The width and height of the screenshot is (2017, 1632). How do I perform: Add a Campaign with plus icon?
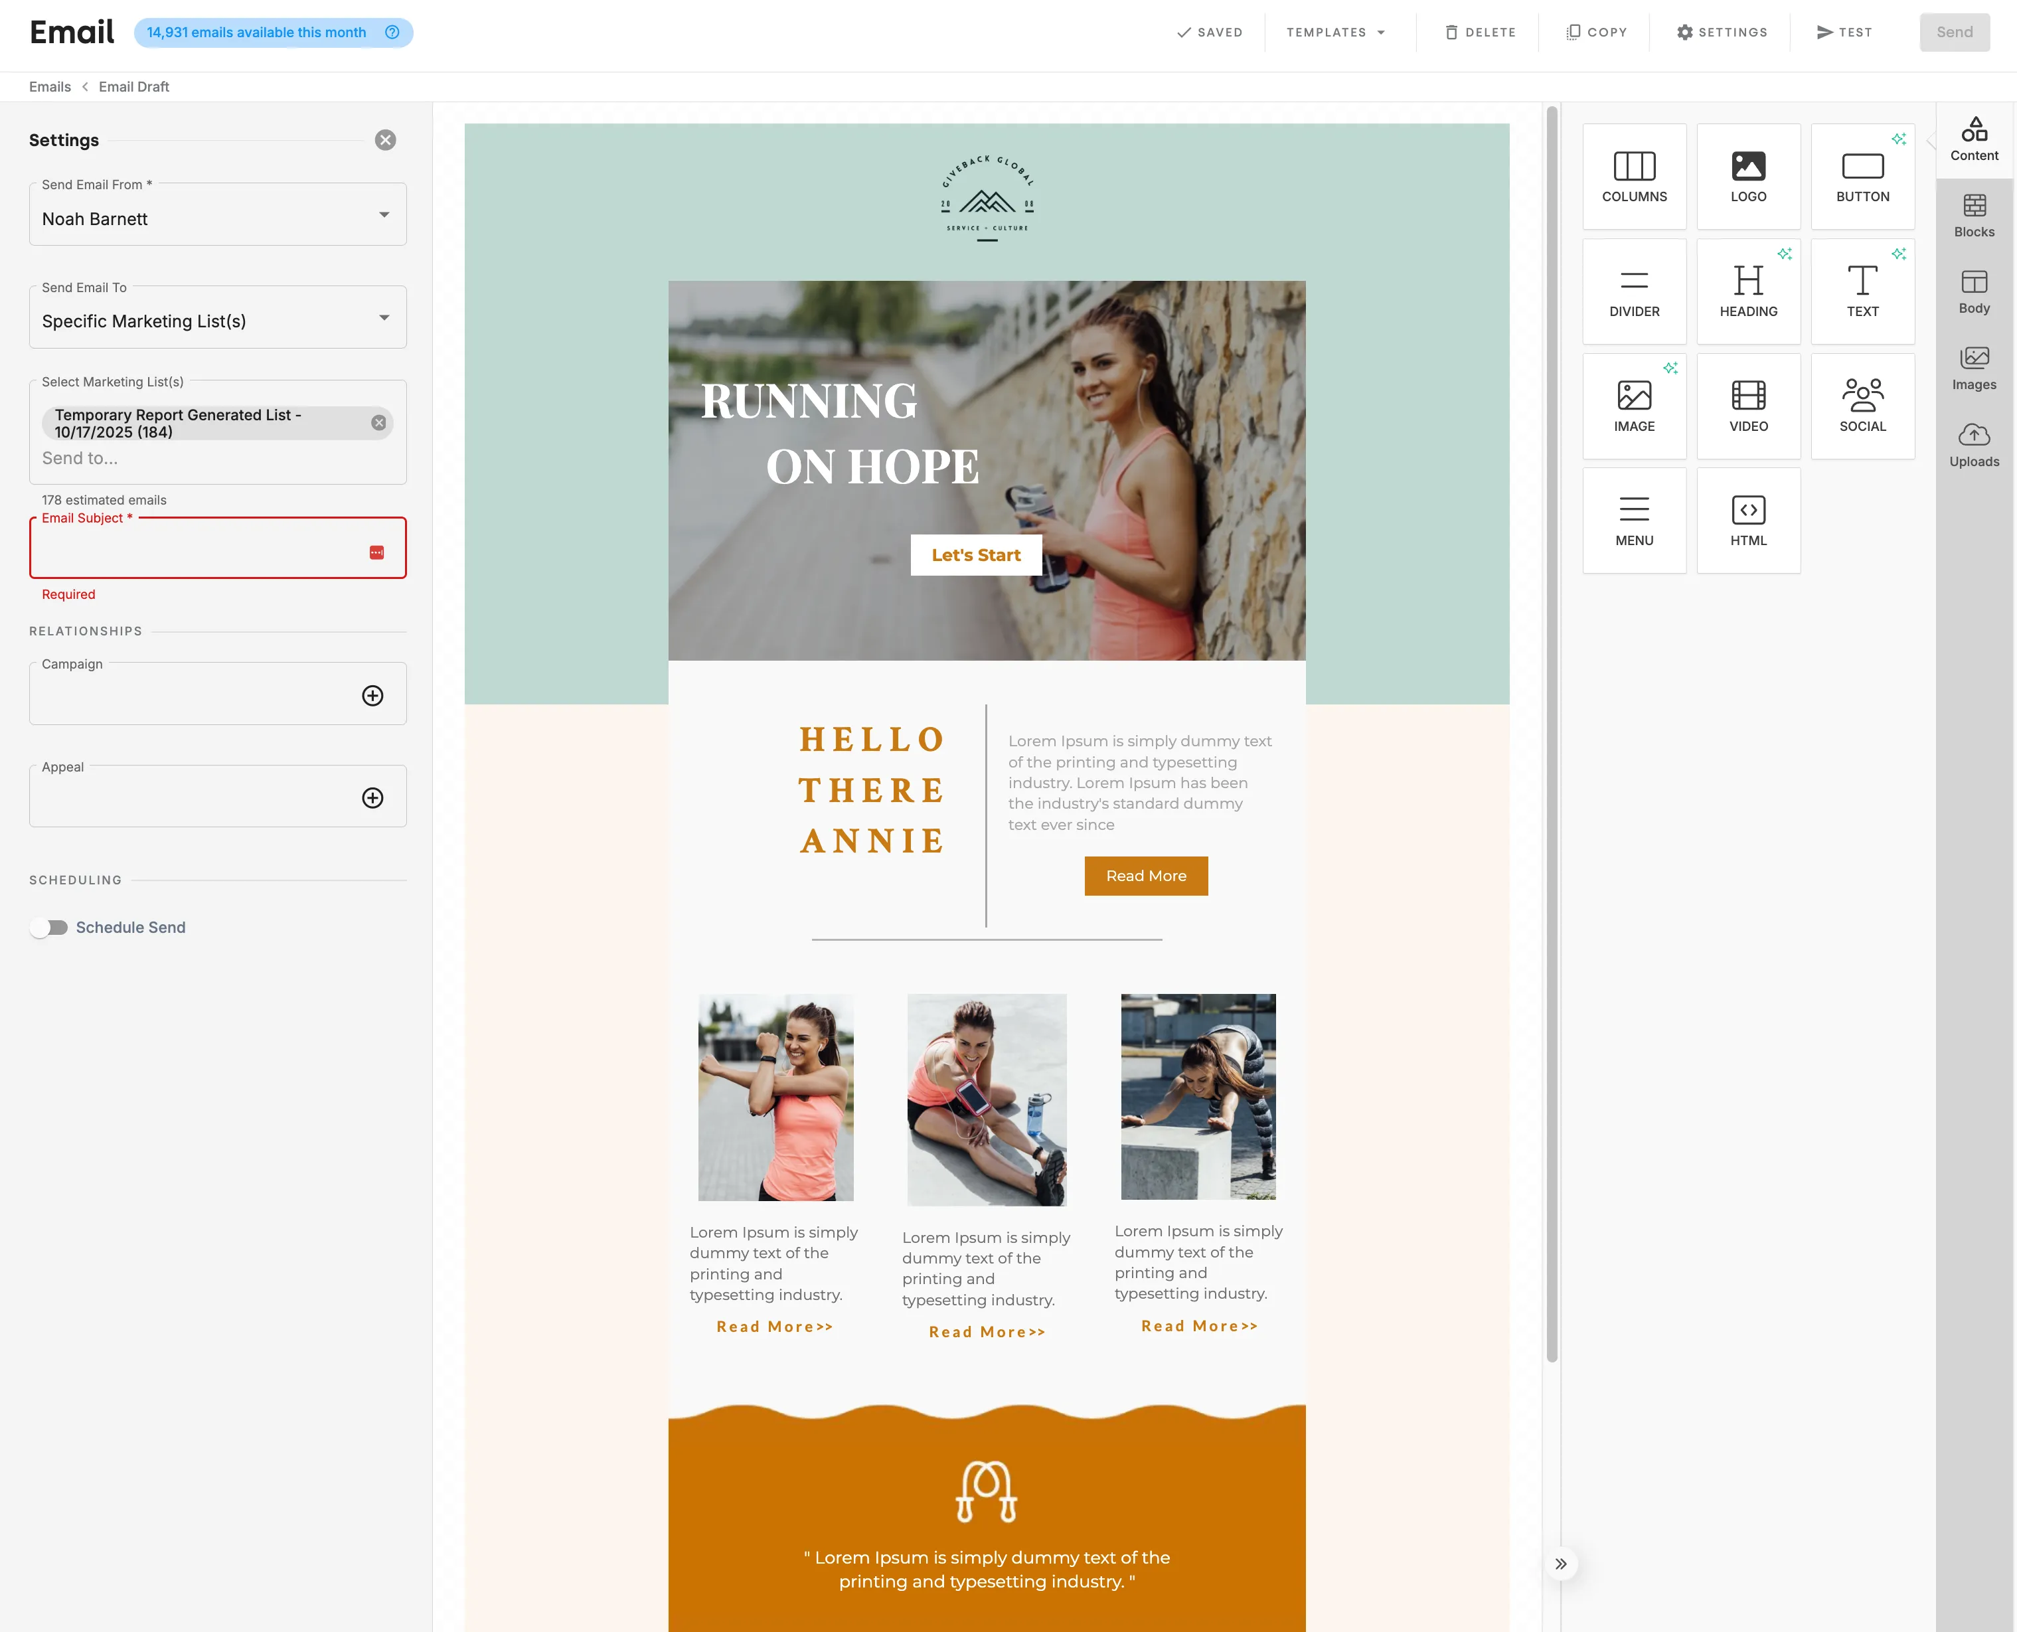pyautogui.click(x=372, y=696)
